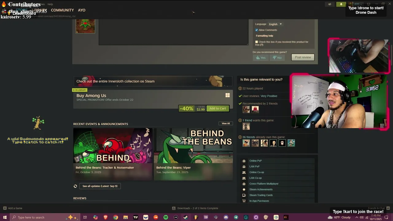The image size is (393, 221).
Task: Launch Brave browser from taskbar
Action: click(x=106, y=217)
